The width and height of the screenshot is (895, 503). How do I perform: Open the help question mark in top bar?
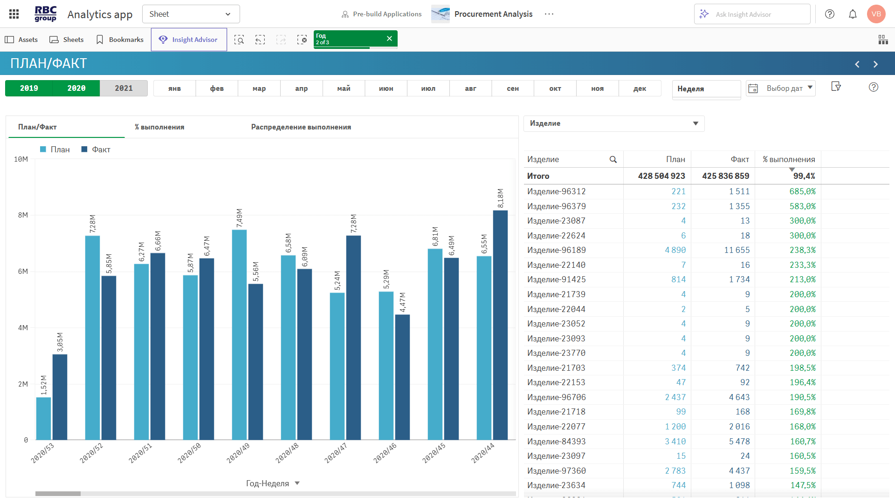coord(830,14)
